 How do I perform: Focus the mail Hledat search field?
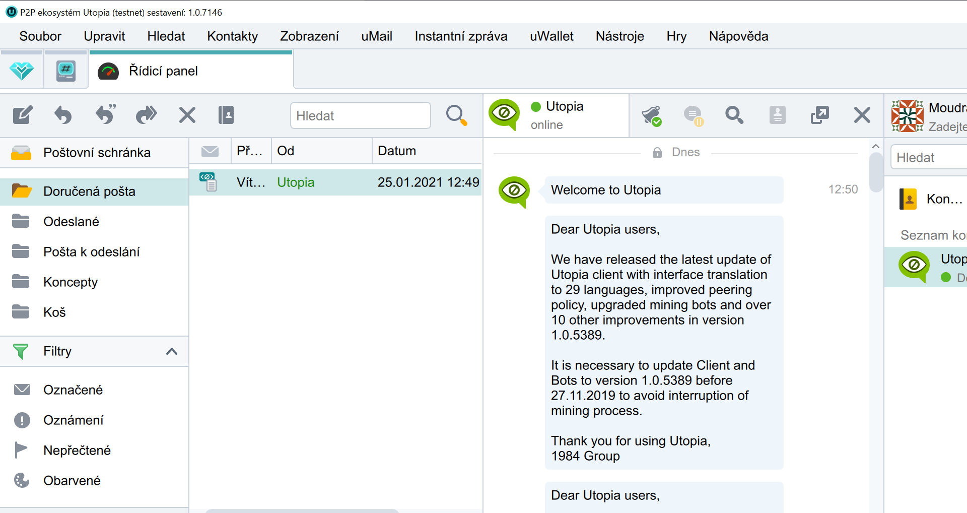tap(361, 115)
